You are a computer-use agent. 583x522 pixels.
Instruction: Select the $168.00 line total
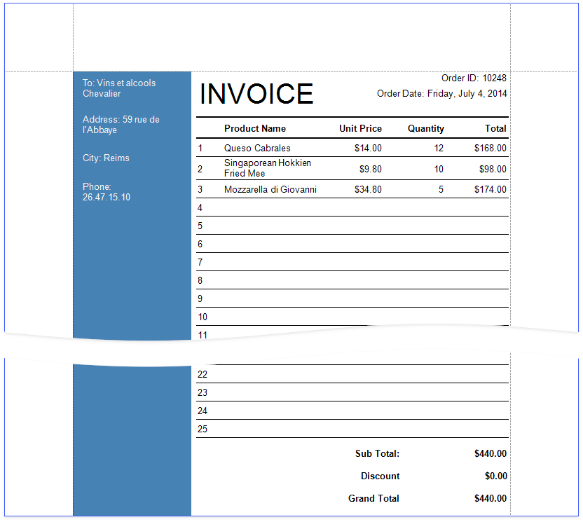click(x=490, y=148)
